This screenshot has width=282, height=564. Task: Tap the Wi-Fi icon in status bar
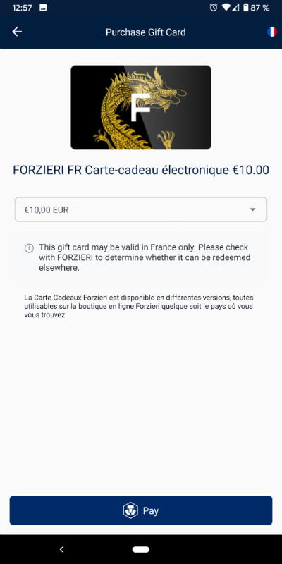click(x=226, y=8)
